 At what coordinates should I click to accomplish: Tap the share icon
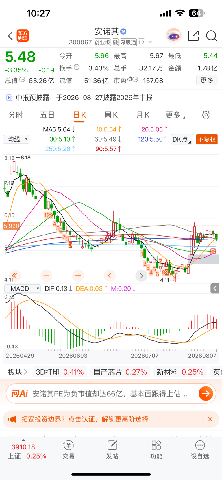193,36
